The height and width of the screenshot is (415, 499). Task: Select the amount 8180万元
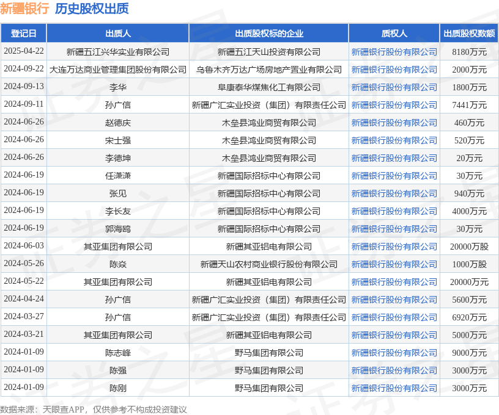click(470, 52)
